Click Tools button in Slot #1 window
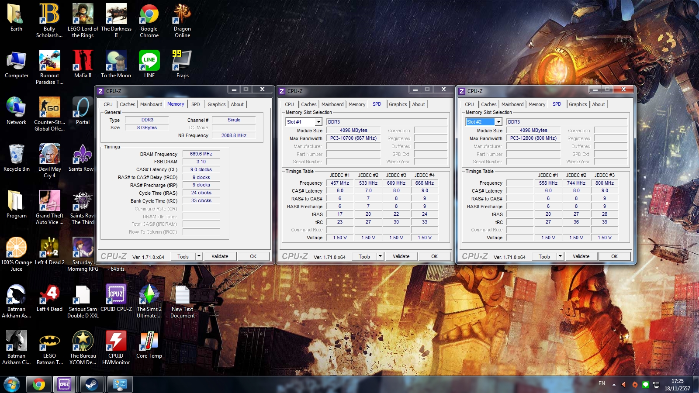Screen dimensions: 699x393 click(364, 256)
